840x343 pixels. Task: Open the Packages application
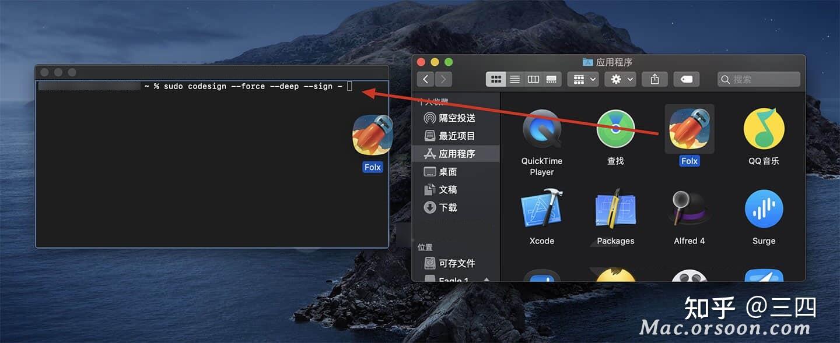[x=615, y=208]
